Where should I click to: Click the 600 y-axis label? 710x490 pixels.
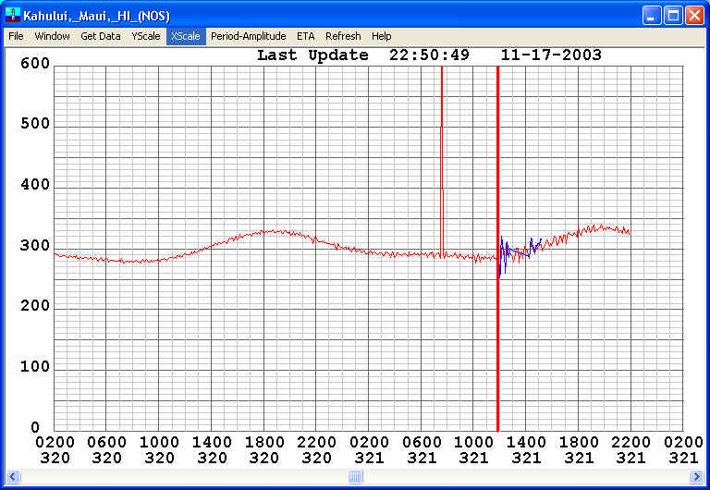point(35,64)
